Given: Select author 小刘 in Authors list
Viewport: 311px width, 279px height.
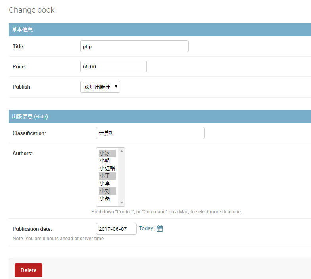Looking at the screenshot, I should tap(107, 191).
